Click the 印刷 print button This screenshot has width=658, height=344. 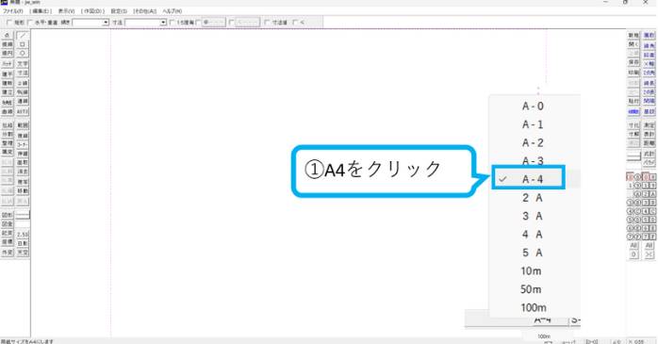[633, 73]
